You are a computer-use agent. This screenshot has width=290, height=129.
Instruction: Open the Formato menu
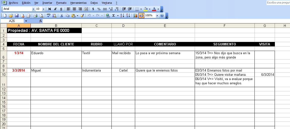click(61, 3)
